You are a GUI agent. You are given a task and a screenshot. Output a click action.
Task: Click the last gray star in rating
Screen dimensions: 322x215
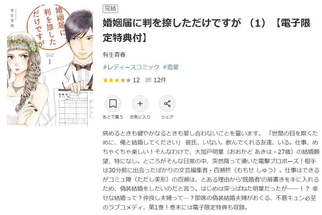click(129, 80)
